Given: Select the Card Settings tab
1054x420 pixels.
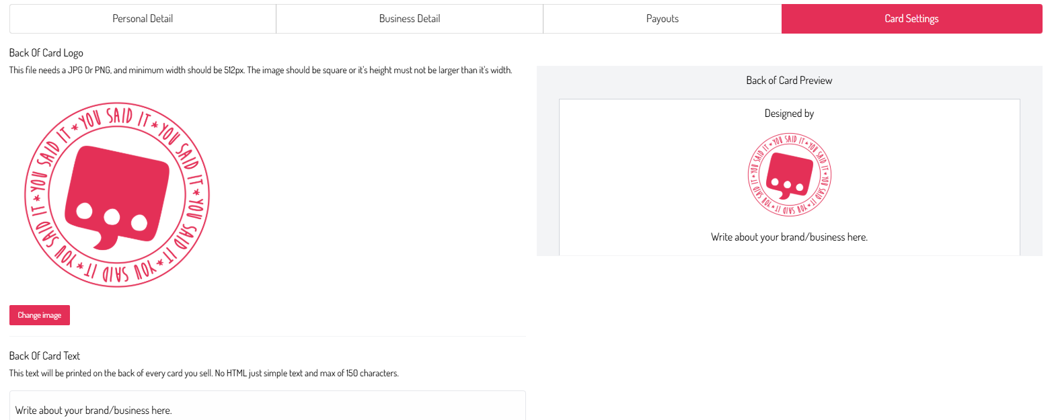Looking at the screenshot, I should [x=912, y=19].
